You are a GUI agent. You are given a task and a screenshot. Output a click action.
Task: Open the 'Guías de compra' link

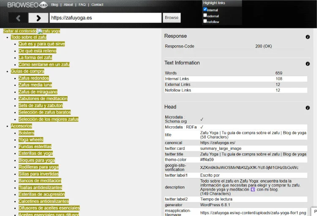coord(27,71)
